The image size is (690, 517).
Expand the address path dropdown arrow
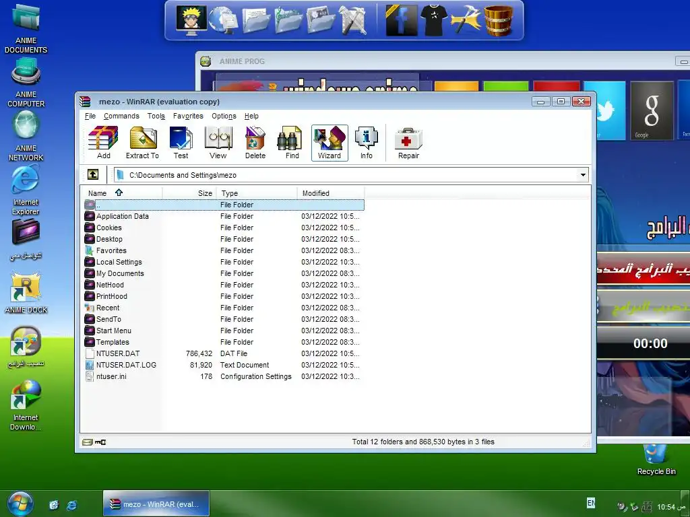coord(583,175)
